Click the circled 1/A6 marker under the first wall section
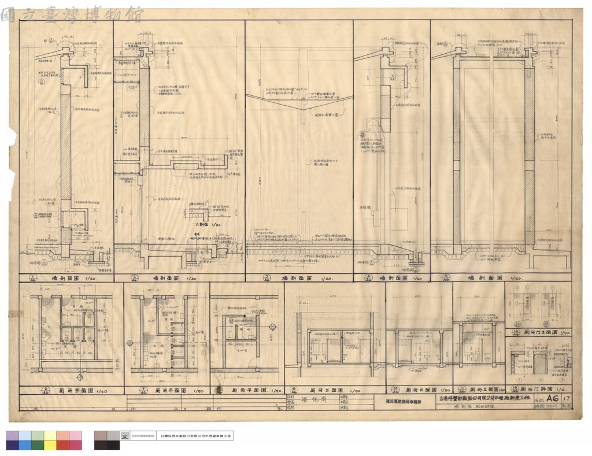Image resolution: width=592 pixels, height=456 pixels. tap(32, 278)
